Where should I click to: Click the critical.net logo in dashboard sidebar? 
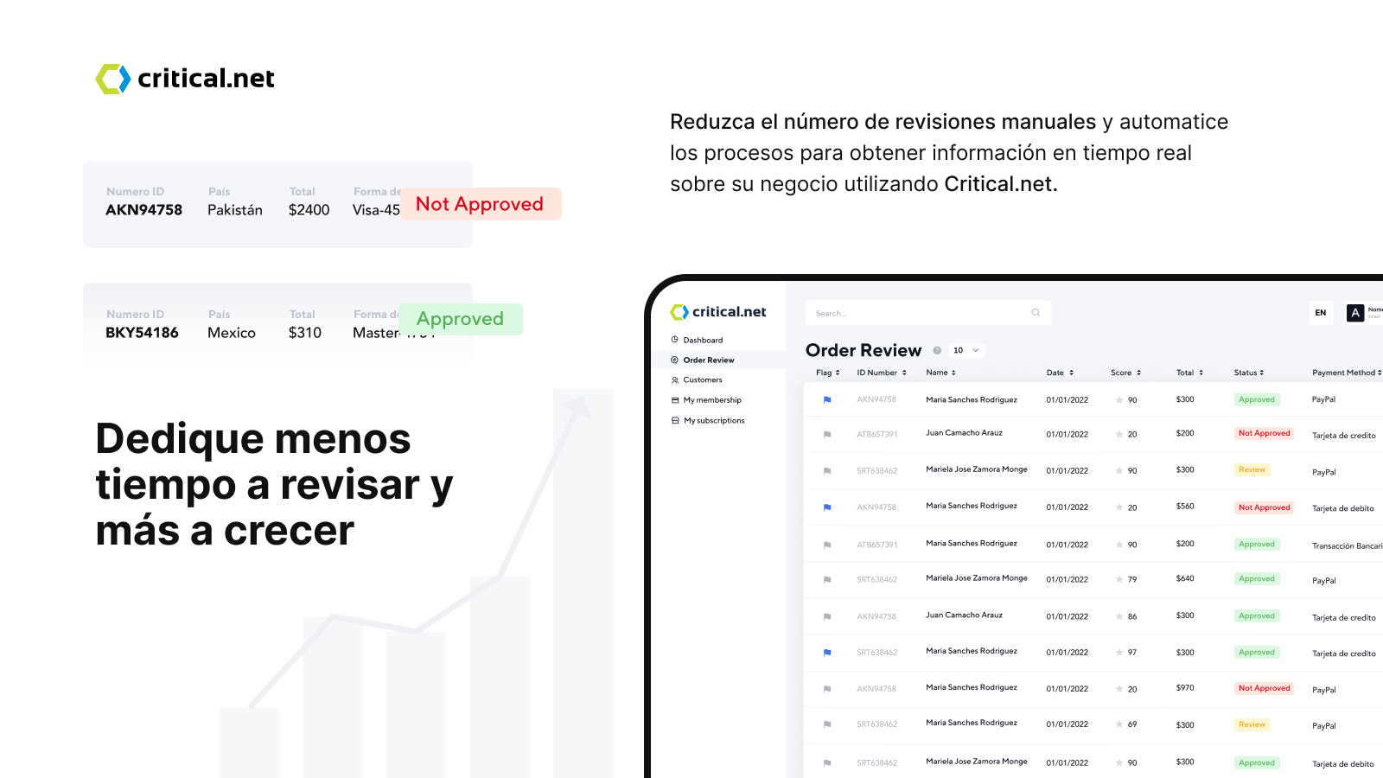pos(718,312)
